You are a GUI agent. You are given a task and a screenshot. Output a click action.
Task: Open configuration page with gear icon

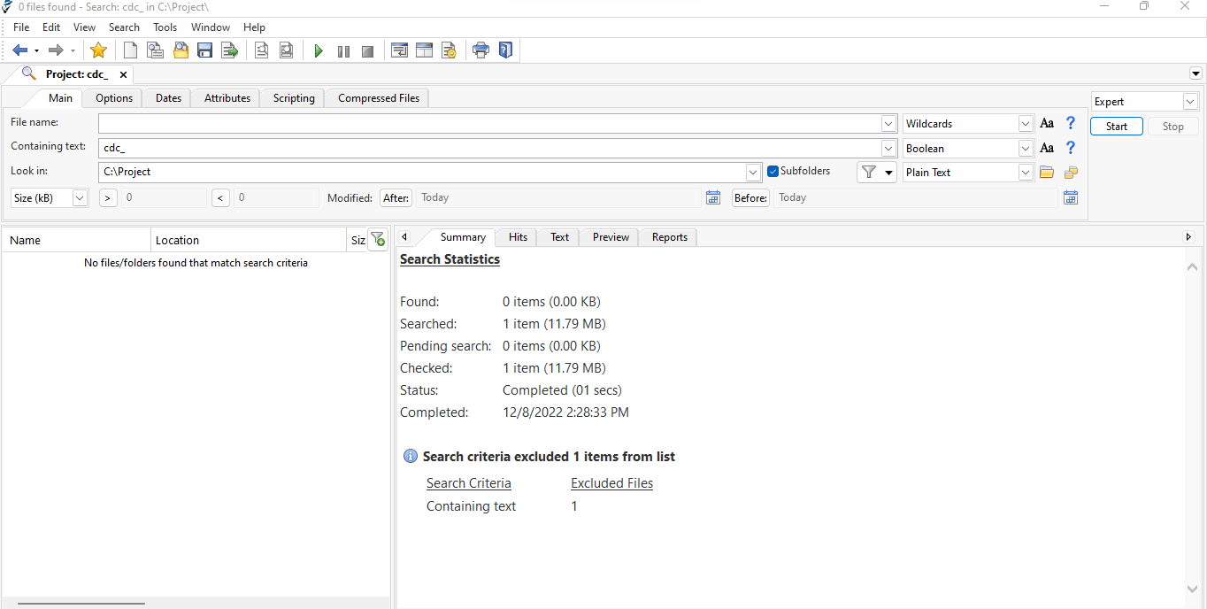click(449, 50)
